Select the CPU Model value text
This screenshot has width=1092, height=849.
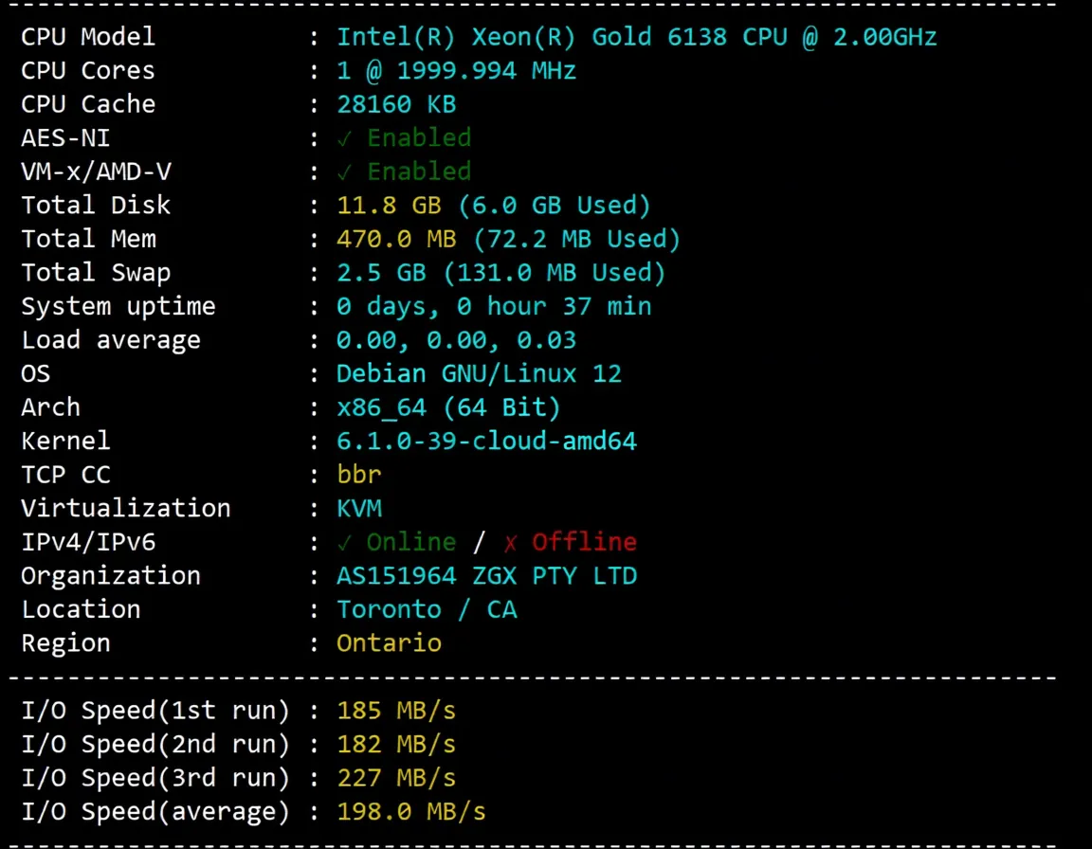tap(636, 37)
